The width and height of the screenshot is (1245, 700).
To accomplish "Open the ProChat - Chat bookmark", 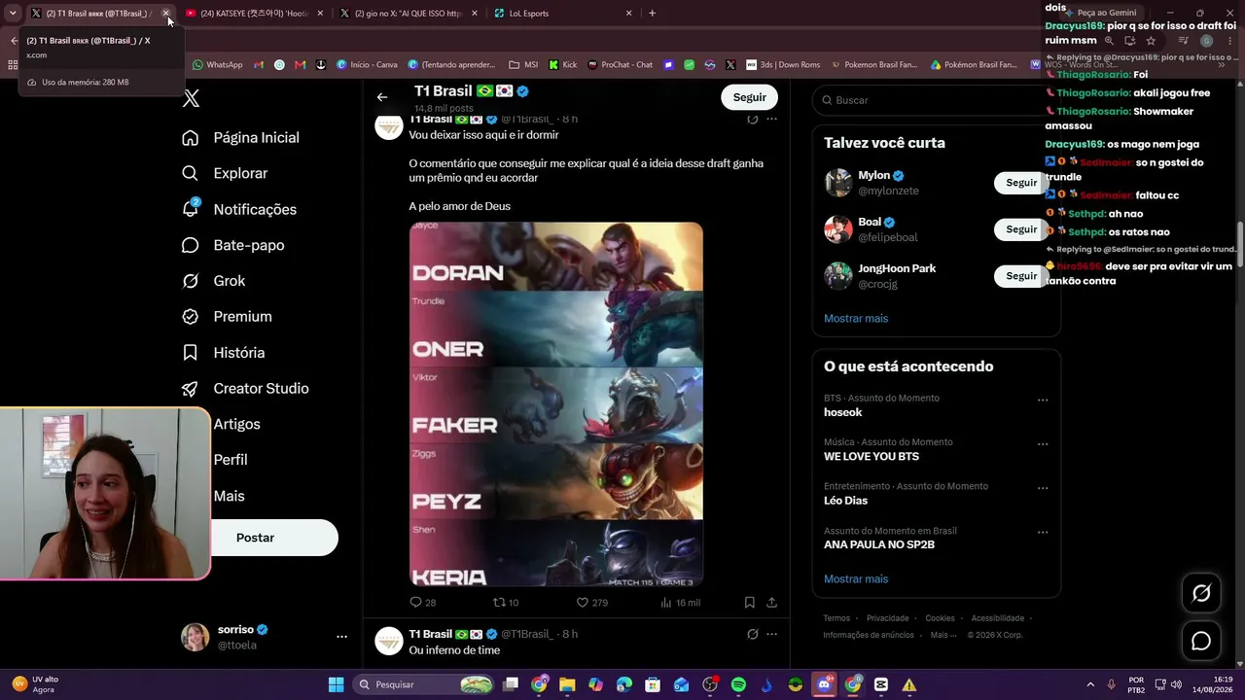I will [620, 65].
